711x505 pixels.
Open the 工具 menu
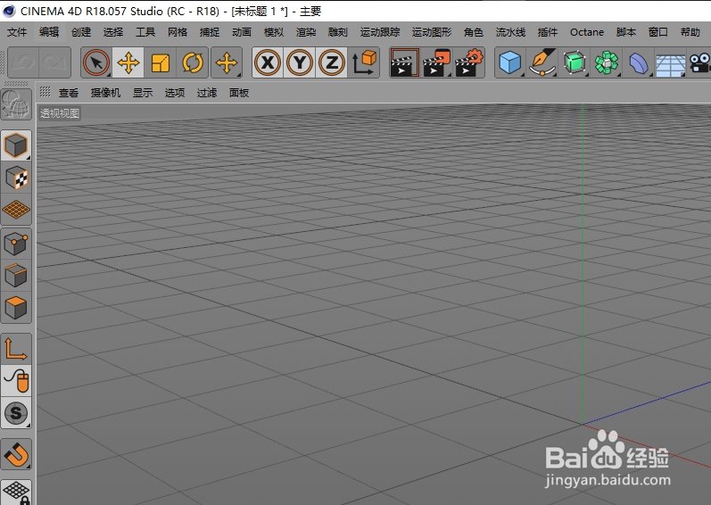(145, 32)
